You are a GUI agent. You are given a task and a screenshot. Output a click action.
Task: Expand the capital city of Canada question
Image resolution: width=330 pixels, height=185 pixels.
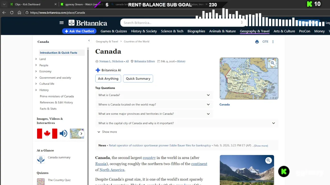[x=187, y=123]
